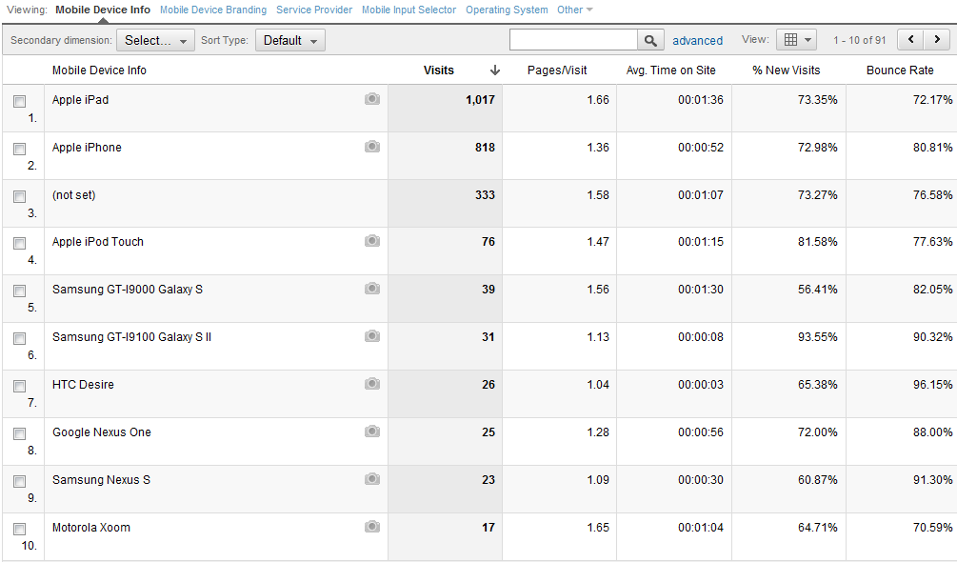The image size is (957, 562).
Task: Switch to the Operating System view
Action: click(x=507, y=10)
